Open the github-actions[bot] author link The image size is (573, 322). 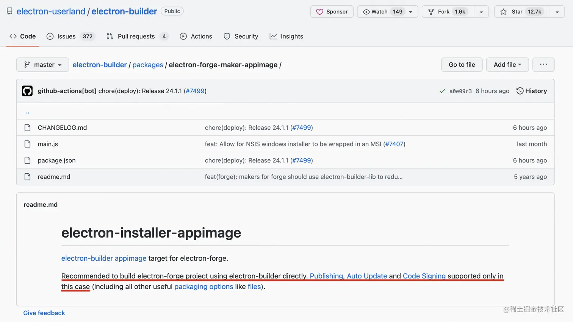click(x=67, y=91)
